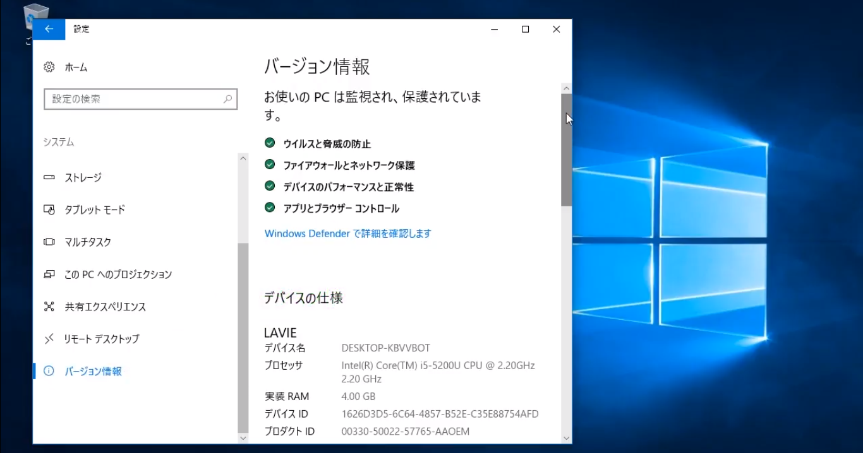The height and width of the screenshot is (453, 863).
Task: Click device ID 1626D3D5-6C64-4857-B52E-C35E88754AFD
Action: point(440,415)
